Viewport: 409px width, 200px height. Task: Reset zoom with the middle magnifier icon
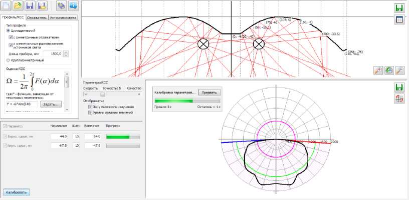(x=389, y=71)
